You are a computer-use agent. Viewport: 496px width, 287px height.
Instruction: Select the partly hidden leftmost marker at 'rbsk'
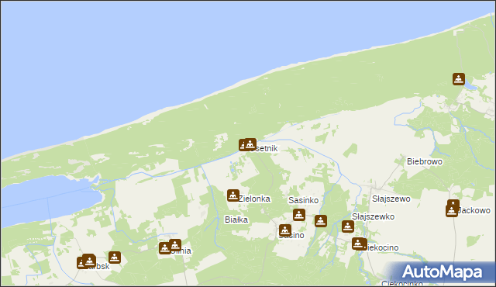pyautogui.click(x=80, y=263)
